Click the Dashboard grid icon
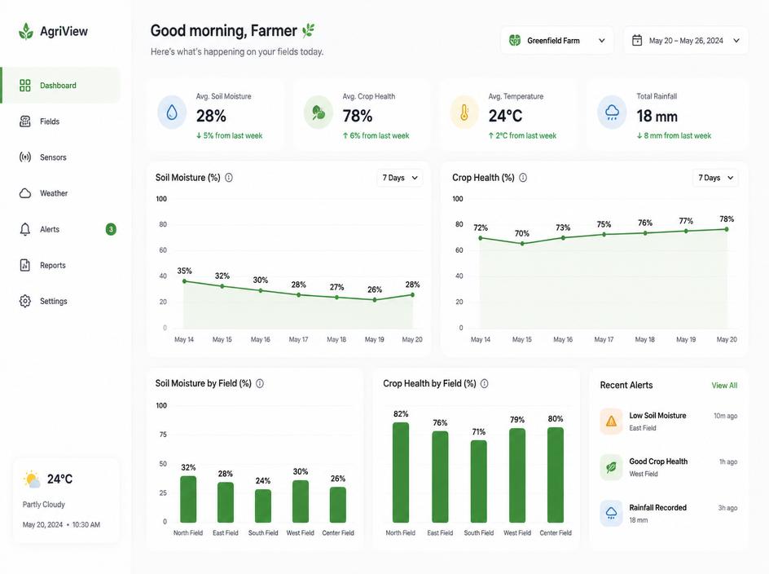 pos(25,86)
